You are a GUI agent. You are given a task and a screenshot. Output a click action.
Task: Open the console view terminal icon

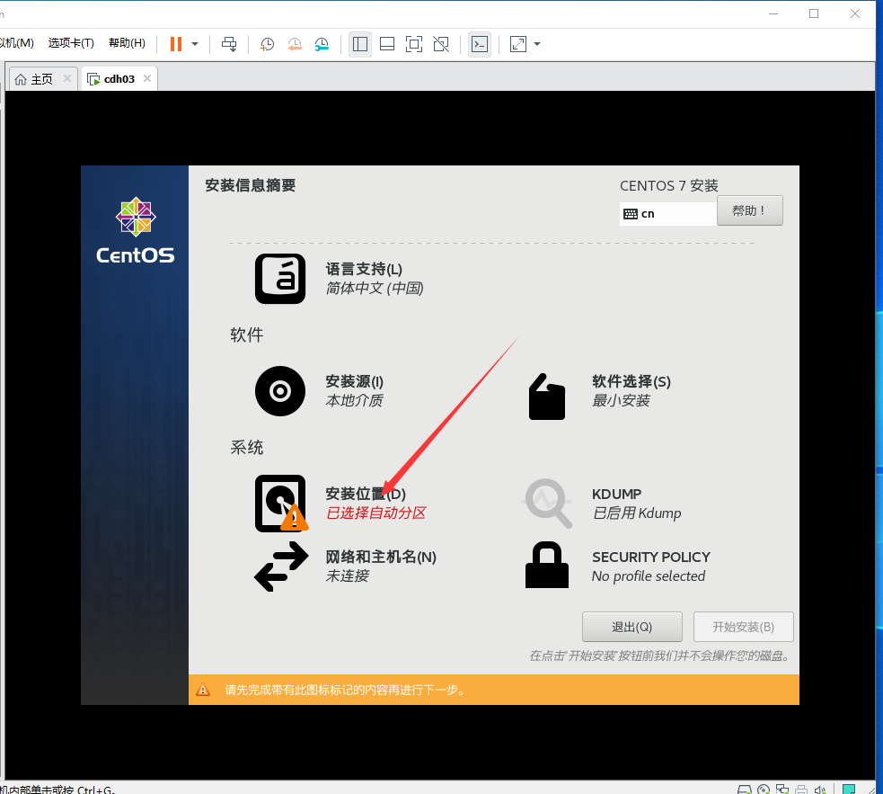tap(480, 44)
